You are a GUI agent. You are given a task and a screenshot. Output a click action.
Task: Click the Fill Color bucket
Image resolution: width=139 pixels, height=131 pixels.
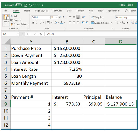[x=56, y=23]
